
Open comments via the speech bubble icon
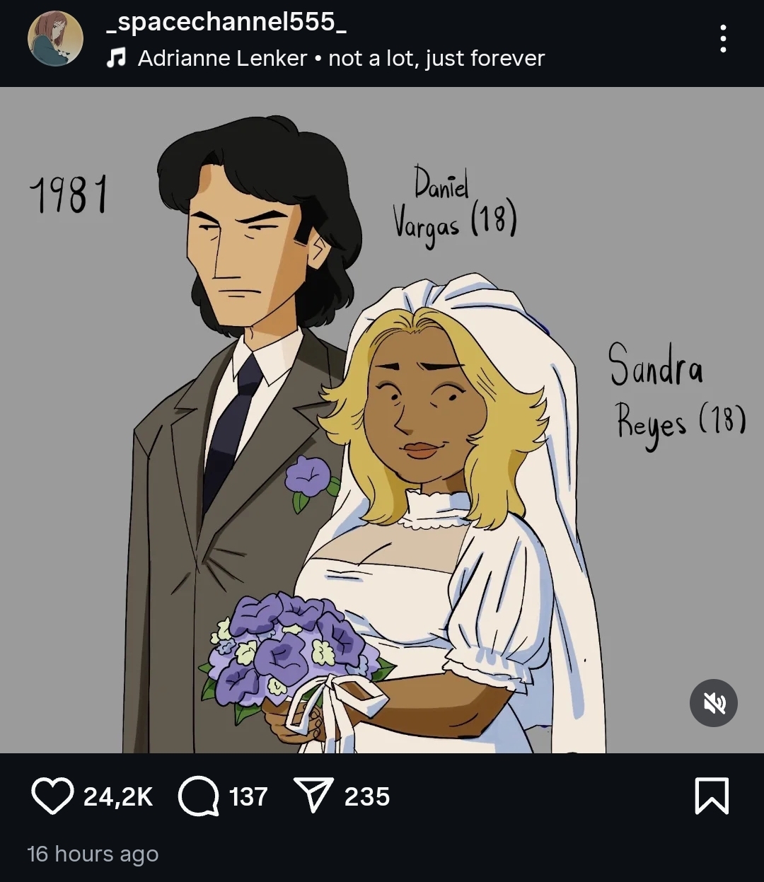199,796
